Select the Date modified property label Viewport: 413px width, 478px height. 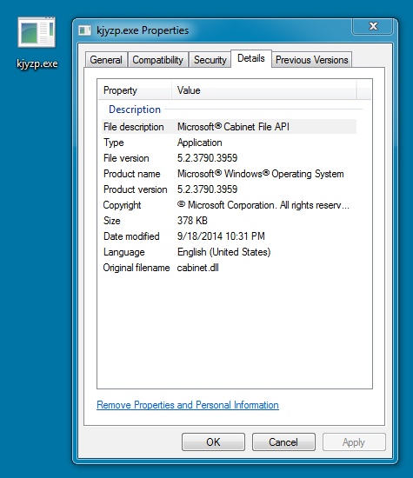(x=131, y=236)
